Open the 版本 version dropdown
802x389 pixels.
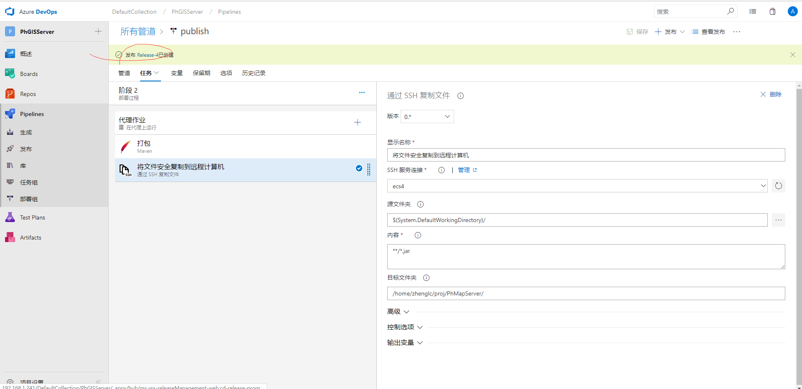[x=427, y=116]
